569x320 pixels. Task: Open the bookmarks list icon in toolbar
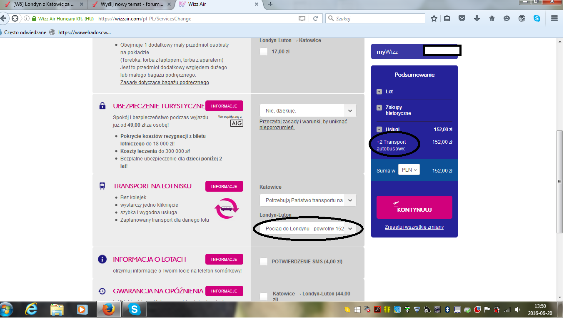pos(447,18)
